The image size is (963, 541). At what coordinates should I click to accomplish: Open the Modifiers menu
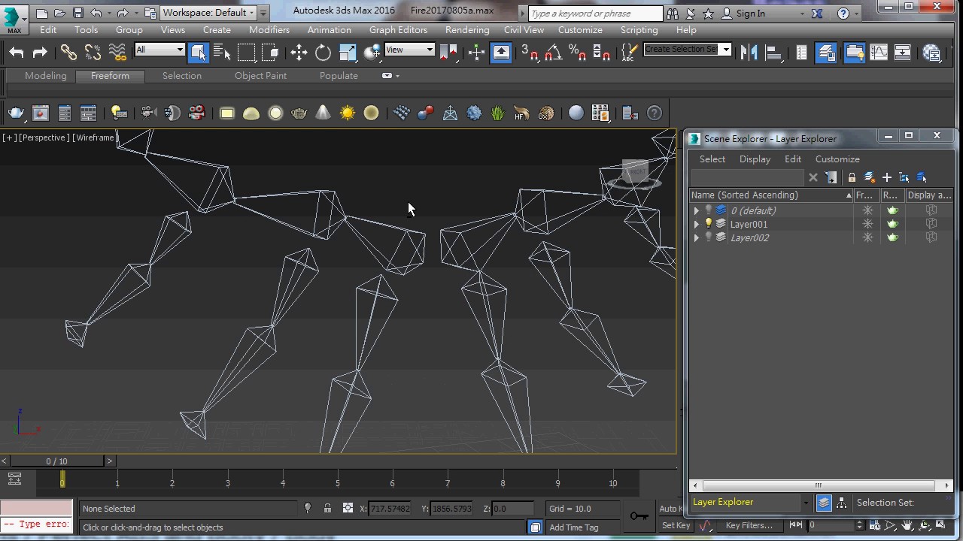coord(269,30)
